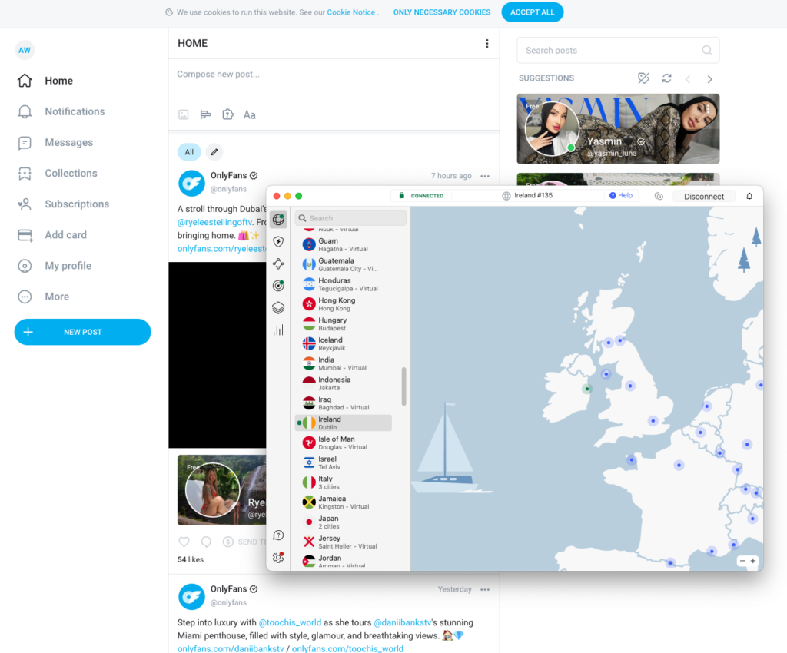Click the add media image icon in composer

coord(184,115)
